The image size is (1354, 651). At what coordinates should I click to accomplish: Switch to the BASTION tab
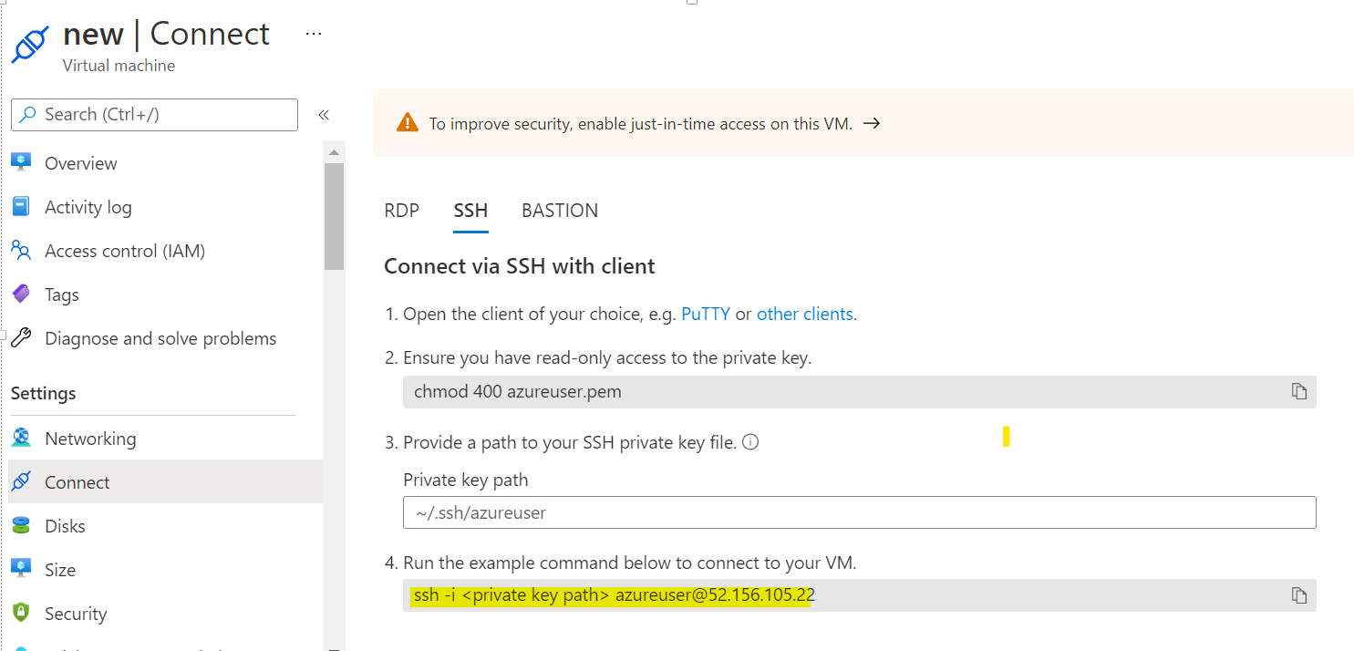click(560, 211)
